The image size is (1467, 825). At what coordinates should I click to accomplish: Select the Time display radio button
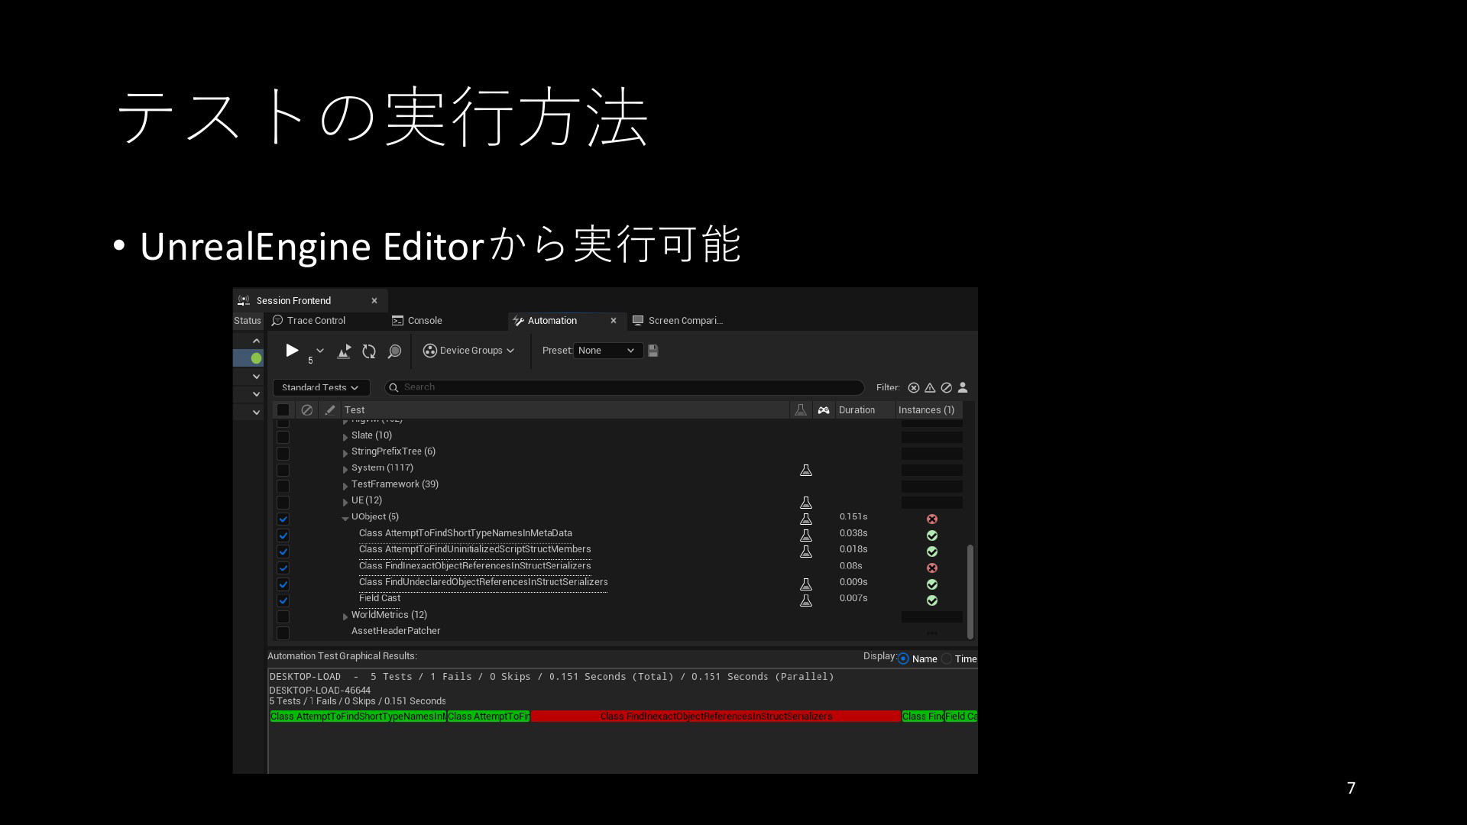pos(947,658)
